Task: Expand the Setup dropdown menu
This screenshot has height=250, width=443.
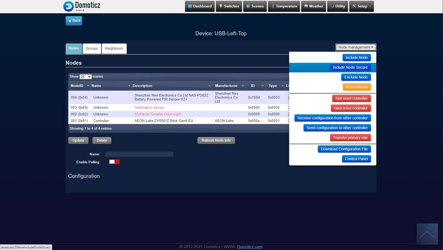Action: coord(361,6)
